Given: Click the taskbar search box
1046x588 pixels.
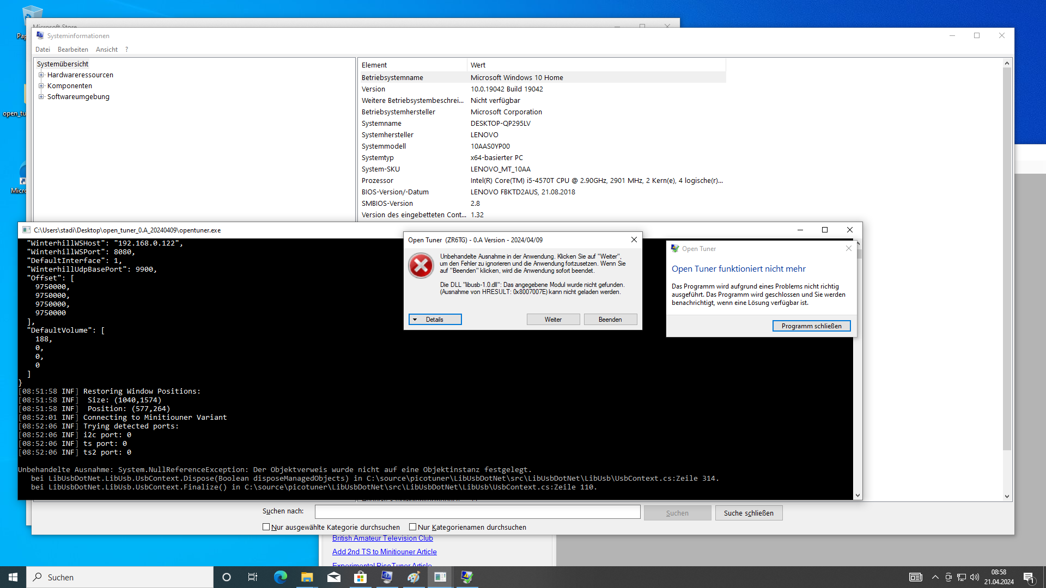Looking at the screenshot, I should click(120, 577).
